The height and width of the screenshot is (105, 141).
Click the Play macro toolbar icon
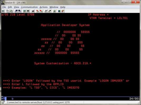pyautogui.click(x=46, y=11)
